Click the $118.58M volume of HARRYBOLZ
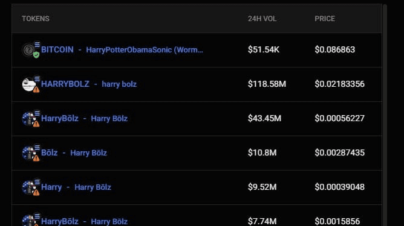Screen dimensions: 404x226 coord(267,84)
